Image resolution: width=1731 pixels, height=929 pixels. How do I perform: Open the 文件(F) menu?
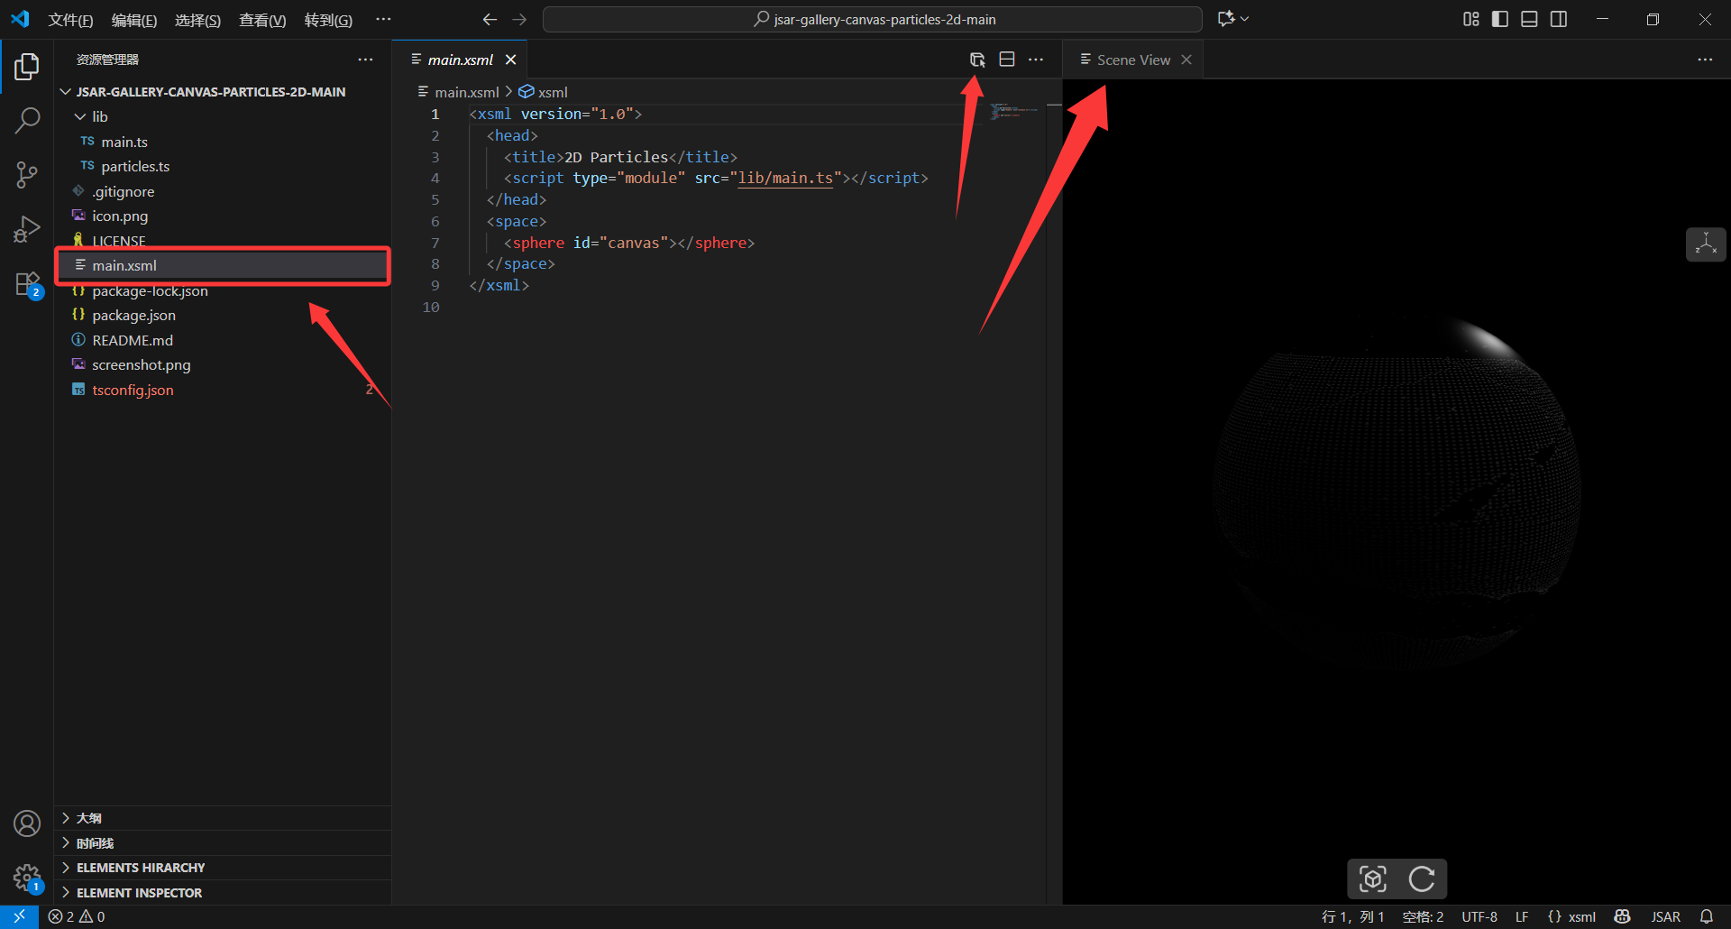click(x=70, y=20)
